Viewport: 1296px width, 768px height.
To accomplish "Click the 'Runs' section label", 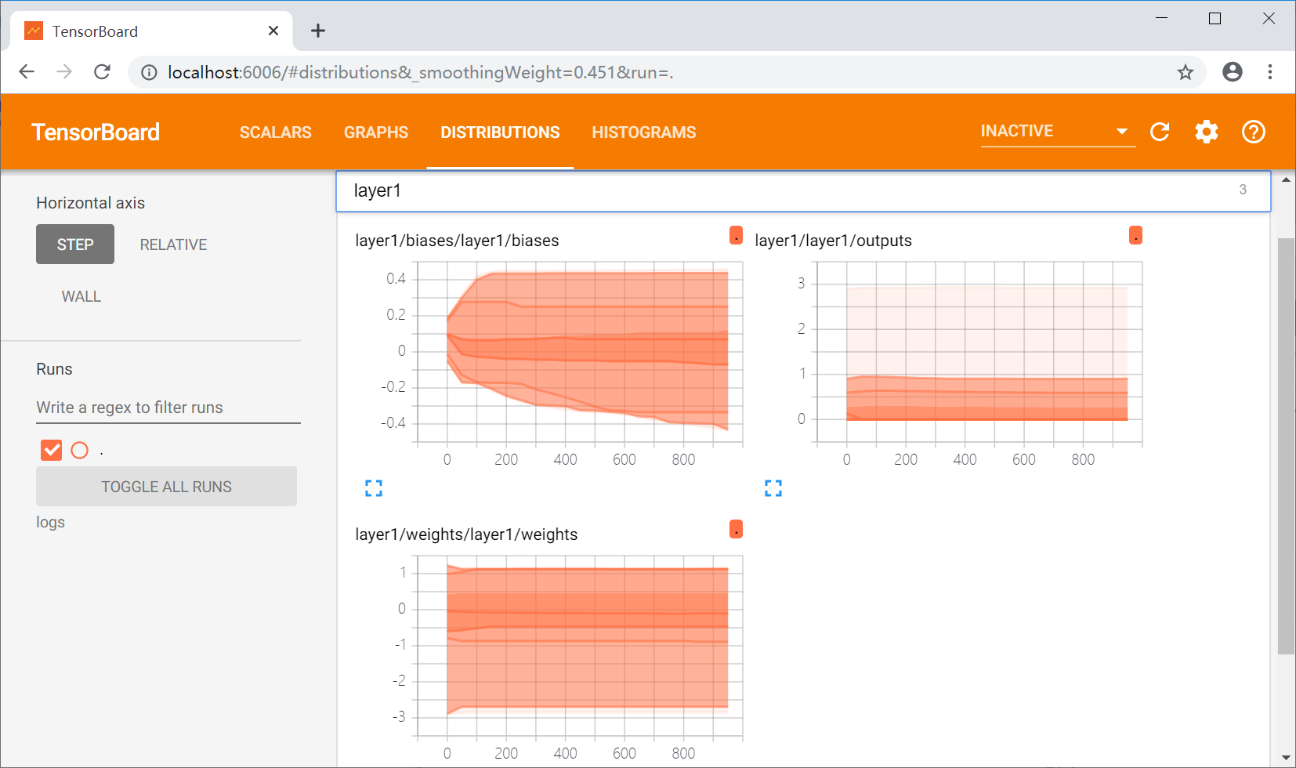I will click(x=54, y=369).
